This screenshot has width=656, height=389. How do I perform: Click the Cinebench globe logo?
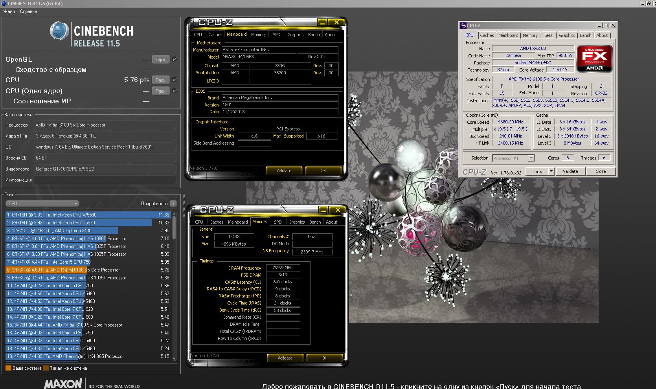coord(59,31)
